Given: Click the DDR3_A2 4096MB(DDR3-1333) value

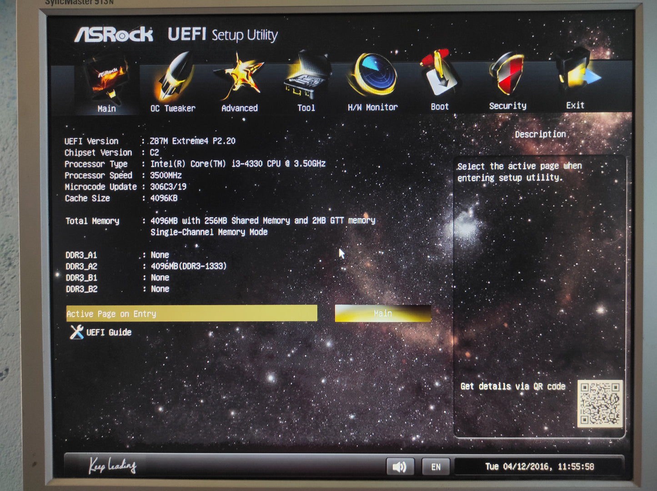Looking at the screenshot, I should (189, 266).
